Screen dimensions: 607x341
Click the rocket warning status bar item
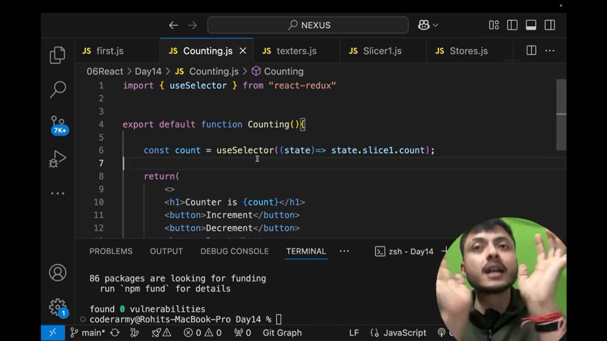point(161,332)
